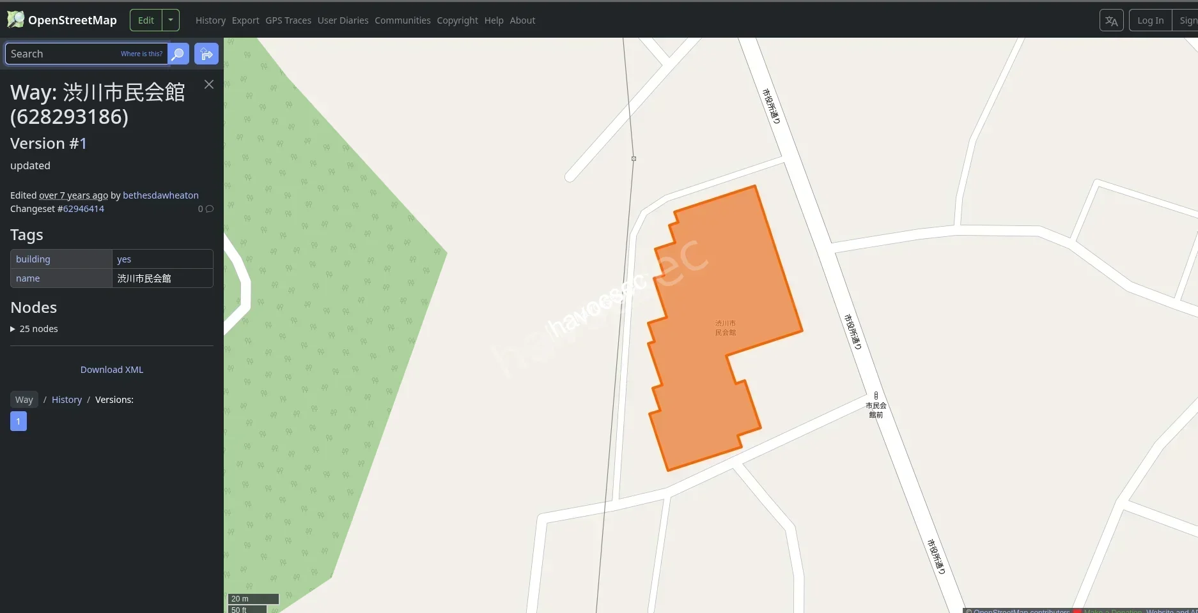The image size is (1198, 613).
Task: Open the Copyright page
Action: (x=457, y=20)
